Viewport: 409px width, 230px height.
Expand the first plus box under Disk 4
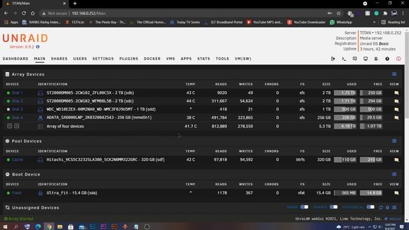click(x=10, y=126)
